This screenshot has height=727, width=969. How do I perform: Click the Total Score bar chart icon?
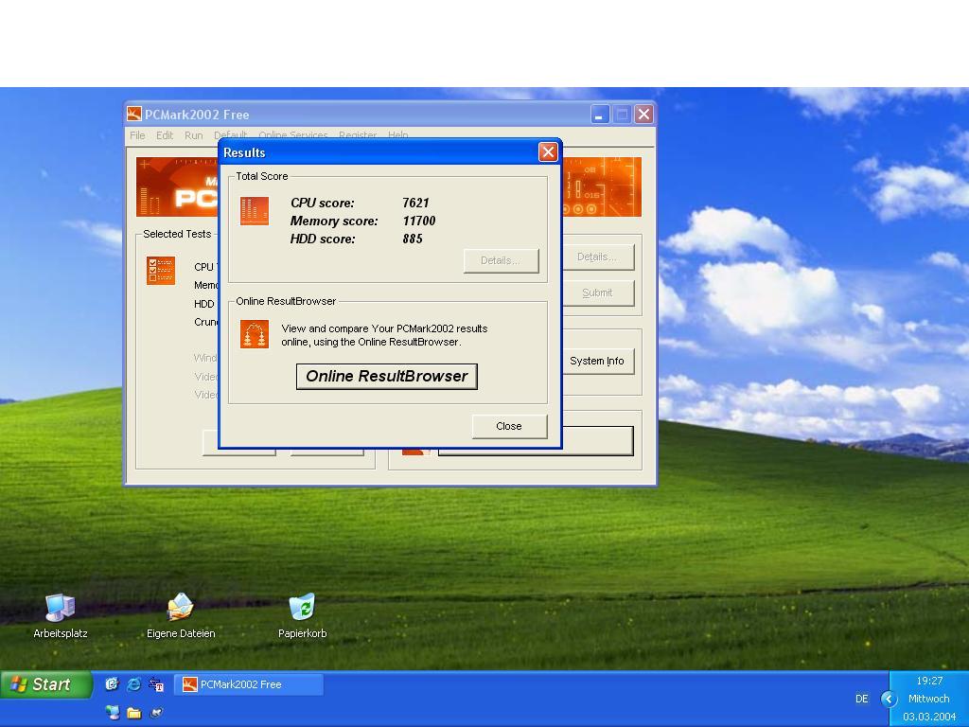pyautogui.click(x=254, y=211)
